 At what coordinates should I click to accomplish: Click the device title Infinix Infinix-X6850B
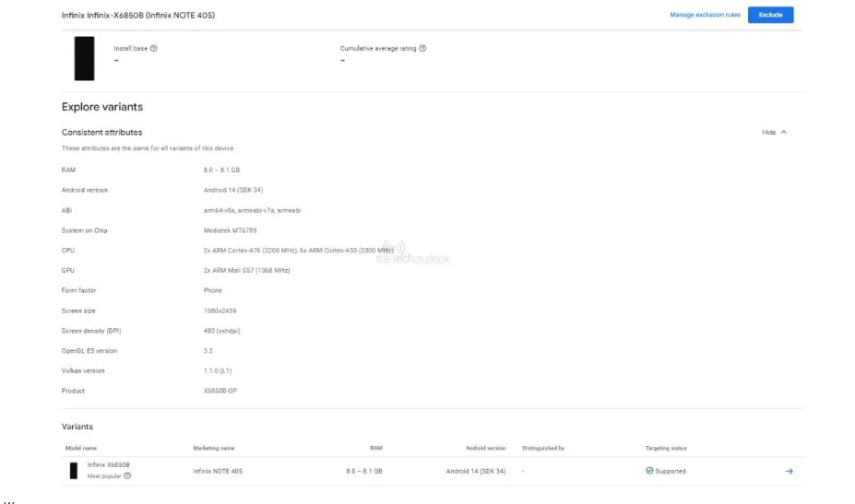[138, 16]
